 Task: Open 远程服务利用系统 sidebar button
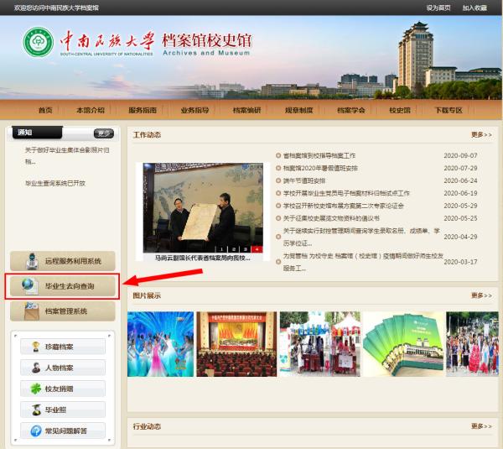[62, 261]
